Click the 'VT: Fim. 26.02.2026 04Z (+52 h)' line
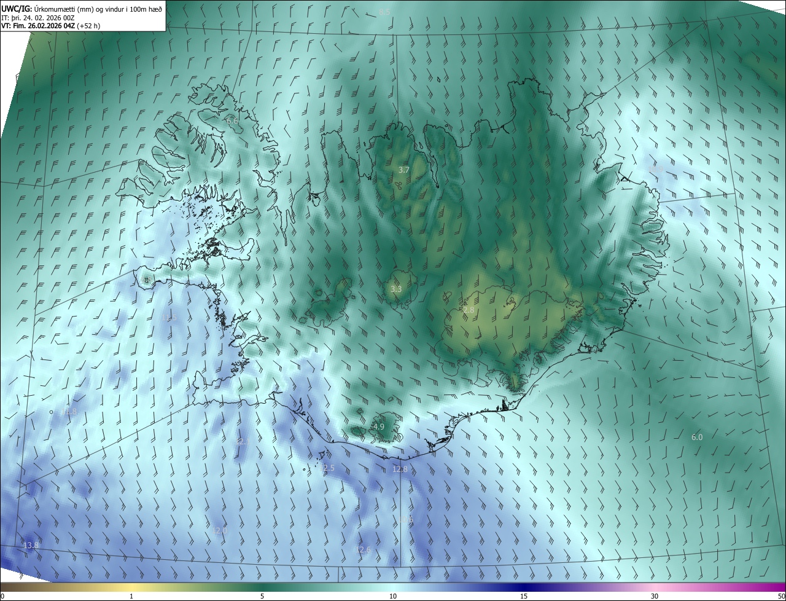The image size is (786, 601). [x=51, y=26]
